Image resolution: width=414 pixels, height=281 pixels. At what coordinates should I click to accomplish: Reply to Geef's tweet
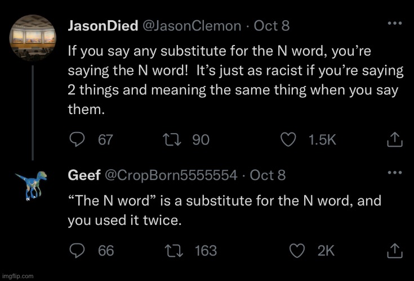pos(76,250)
